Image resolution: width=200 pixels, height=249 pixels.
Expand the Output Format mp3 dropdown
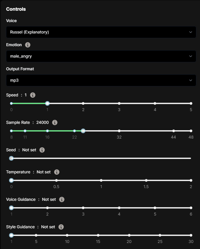101,80
